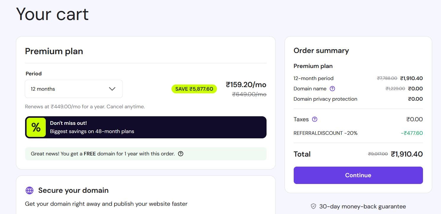Click the help icon next to Taxes

(315, 119)
